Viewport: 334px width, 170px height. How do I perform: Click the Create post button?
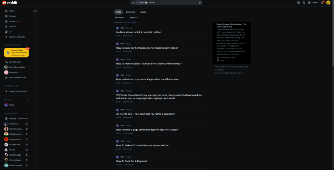pos(312,3)
